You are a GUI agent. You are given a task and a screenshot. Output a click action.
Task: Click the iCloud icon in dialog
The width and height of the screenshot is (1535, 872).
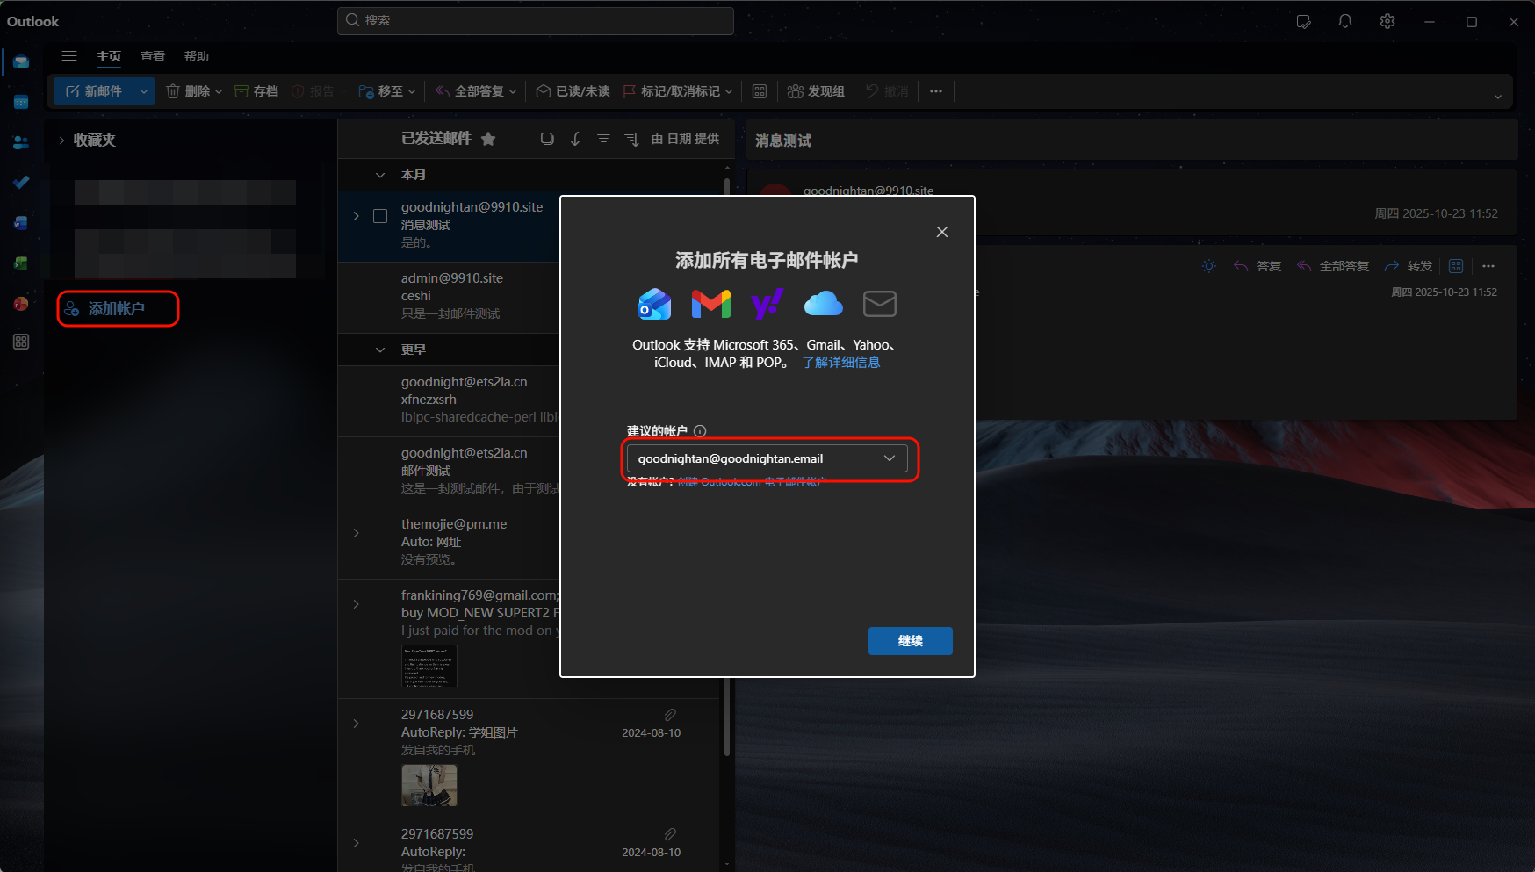pos(823,304)
